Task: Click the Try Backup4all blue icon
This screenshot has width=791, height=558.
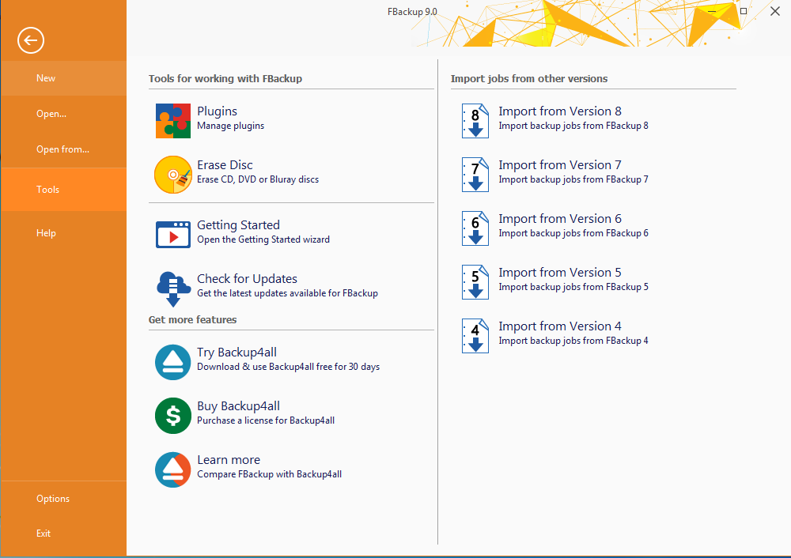Action: pyautogui.click(x=173, y=363)
